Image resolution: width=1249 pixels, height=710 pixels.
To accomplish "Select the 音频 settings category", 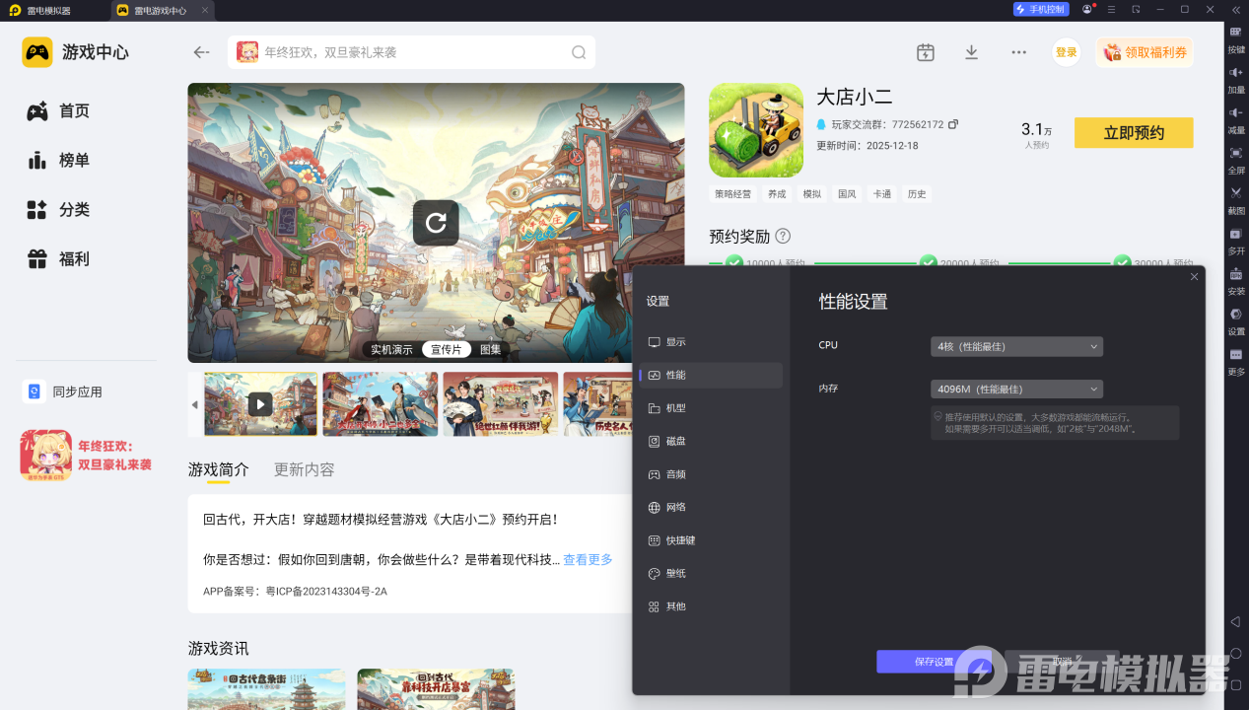I will pos(711,474).
